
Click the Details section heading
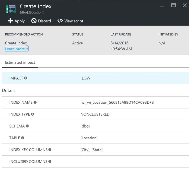(9, 90)
